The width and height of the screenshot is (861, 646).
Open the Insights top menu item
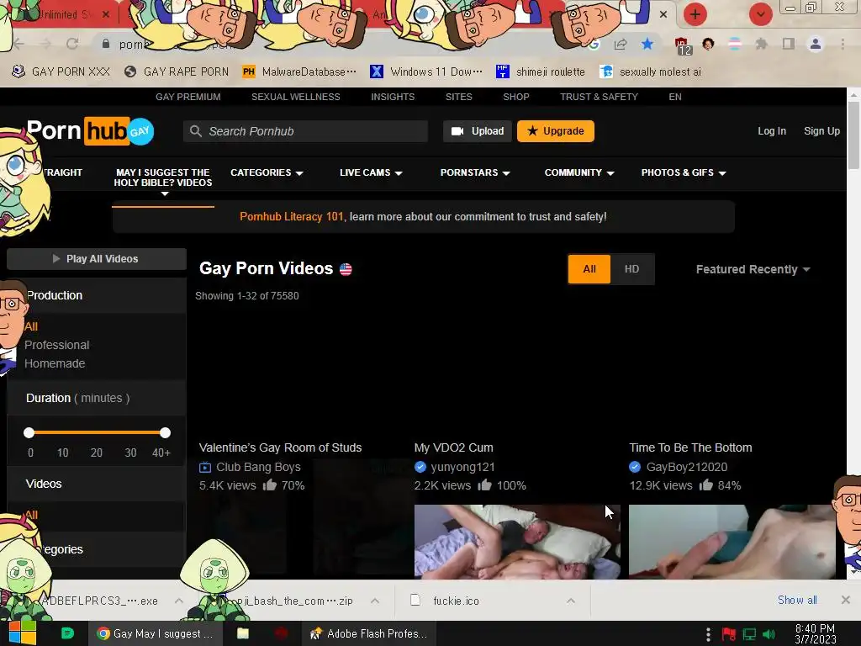(x=393, y=97)
